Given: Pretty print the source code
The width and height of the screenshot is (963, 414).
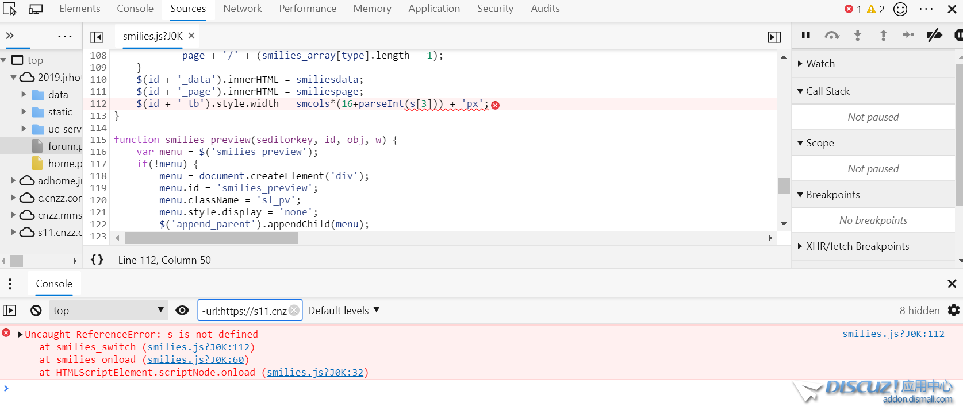Looking at the screenshot, I should [x=97, y=260].
